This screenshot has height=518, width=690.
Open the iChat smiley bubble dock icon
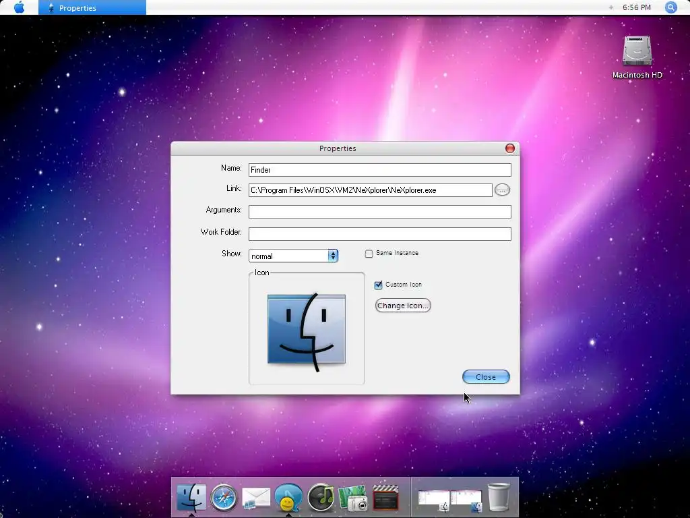[x=288, y=497]
